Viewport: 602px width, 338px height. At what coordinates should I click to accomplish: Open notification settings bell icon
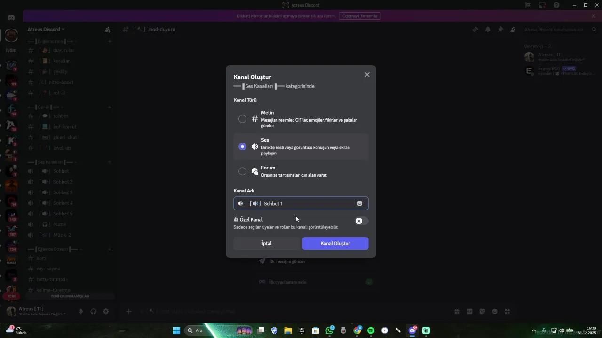coord(488,29)
